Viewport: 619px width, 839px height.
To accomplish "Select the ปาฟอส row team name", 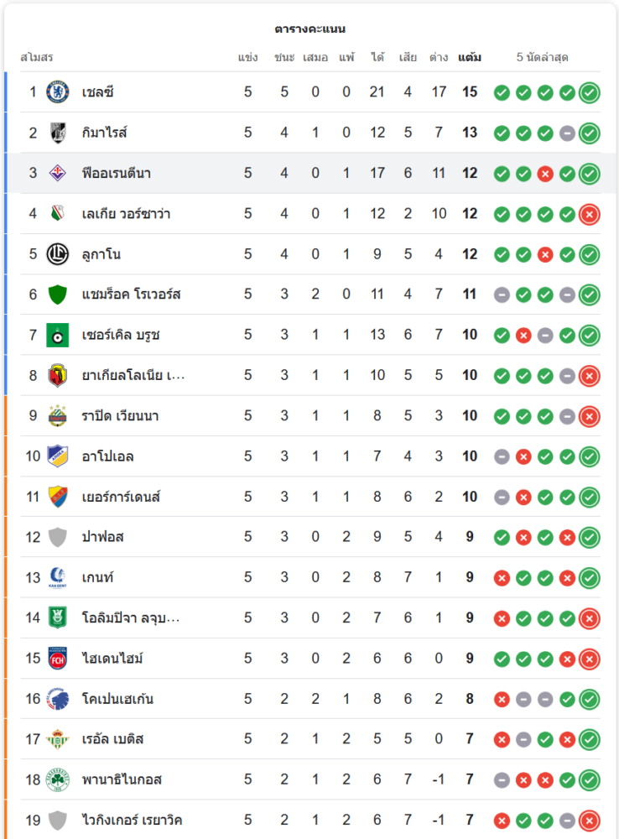I will pos(103,537).
